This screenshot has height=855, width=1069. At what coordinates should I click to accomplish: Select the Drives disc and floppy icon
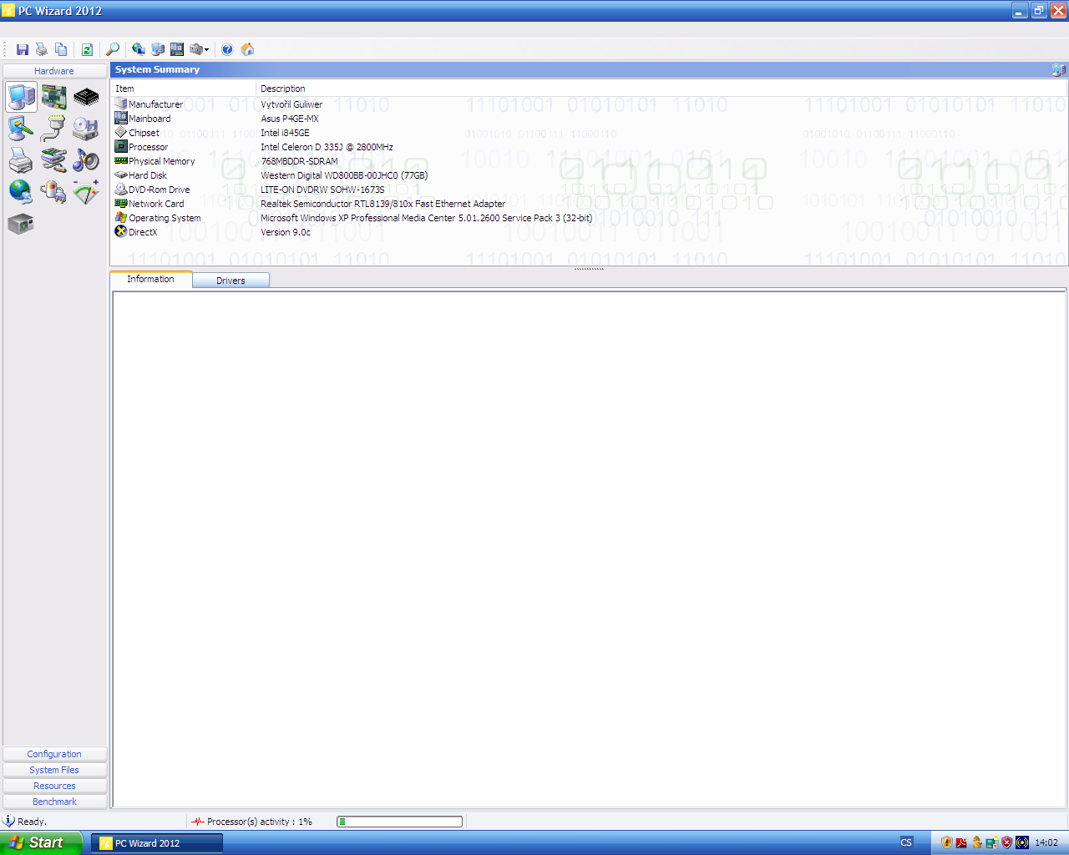coord(86,128)
